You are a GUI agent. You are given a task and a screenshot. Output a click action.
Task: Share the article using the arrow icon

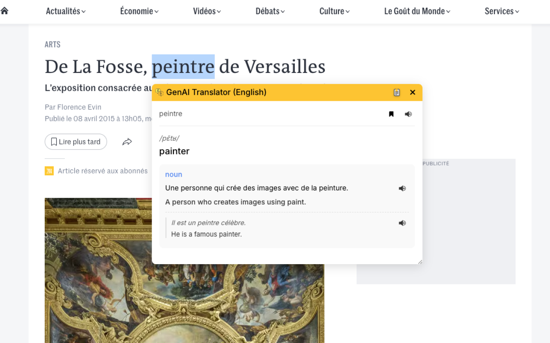point(127,142)
